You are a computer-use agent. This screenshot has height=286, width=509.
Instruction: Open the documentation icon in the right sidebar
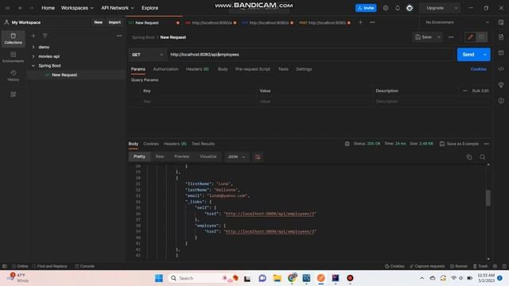point(501,37)
